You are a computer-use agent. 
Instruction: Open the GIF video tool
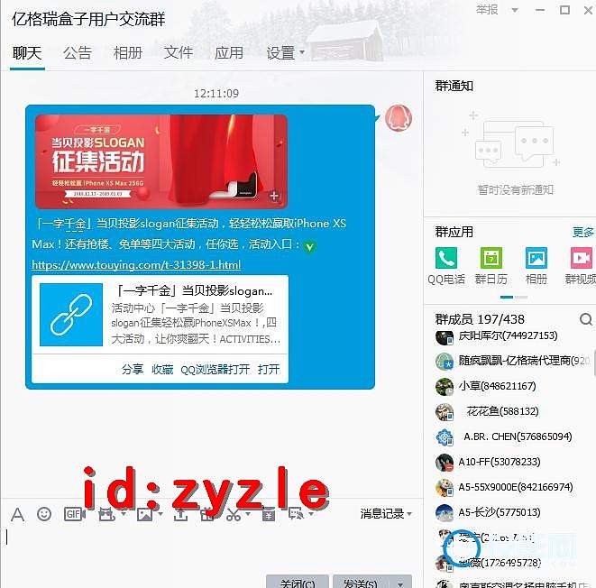point(75,514)
